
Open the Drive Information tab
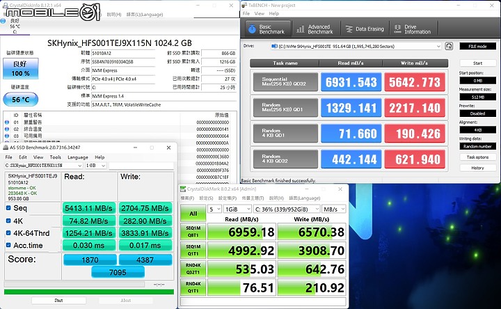click(413, 29)
